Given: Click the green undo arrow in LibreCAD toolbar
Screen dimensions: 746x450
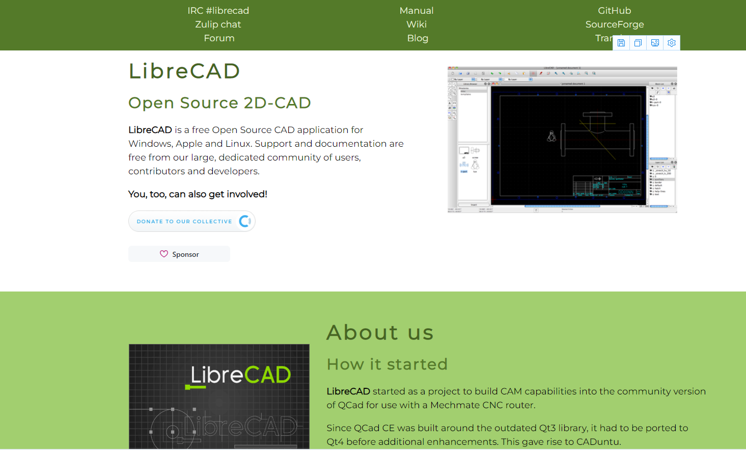Looking at the screenshot, I should [x=492, y=73].
